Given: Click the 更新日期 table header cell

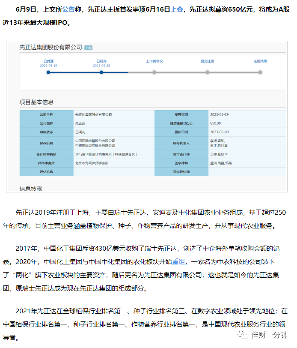Looking at the screenshot, I should tap(181, 132).
